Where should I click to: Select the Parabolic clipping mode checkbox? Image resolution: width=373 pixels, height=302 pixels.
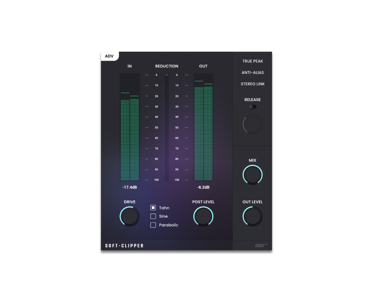(153, 225)
